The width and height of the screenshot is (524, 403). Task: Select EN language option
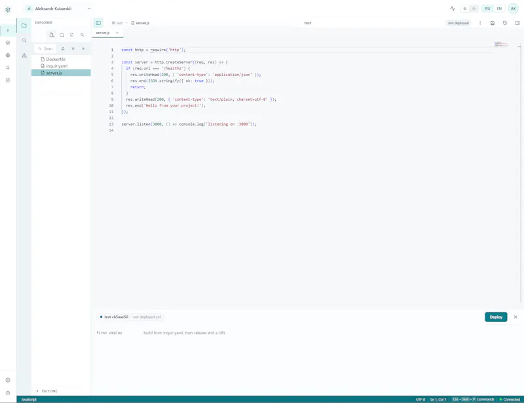(x=499, y=9)
